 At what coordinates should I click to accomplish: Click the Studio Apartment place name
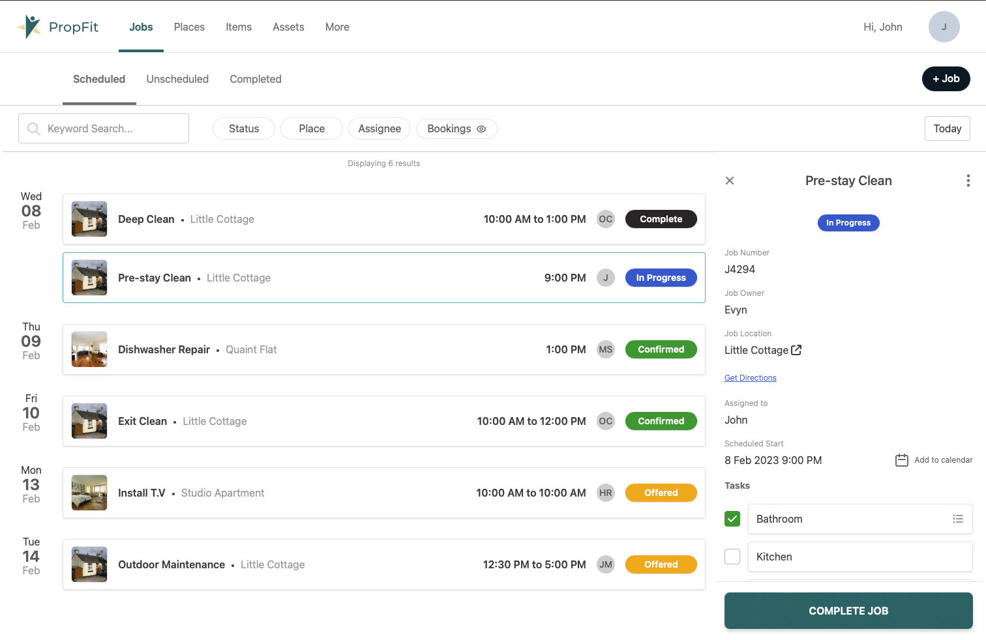222,493
